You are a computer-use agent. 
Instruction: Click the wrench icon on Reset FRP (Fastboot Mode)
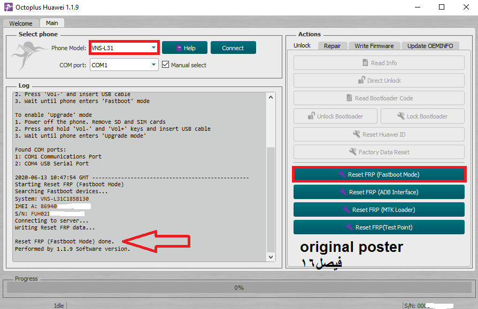pyautogui.click(x=342, y=175)
